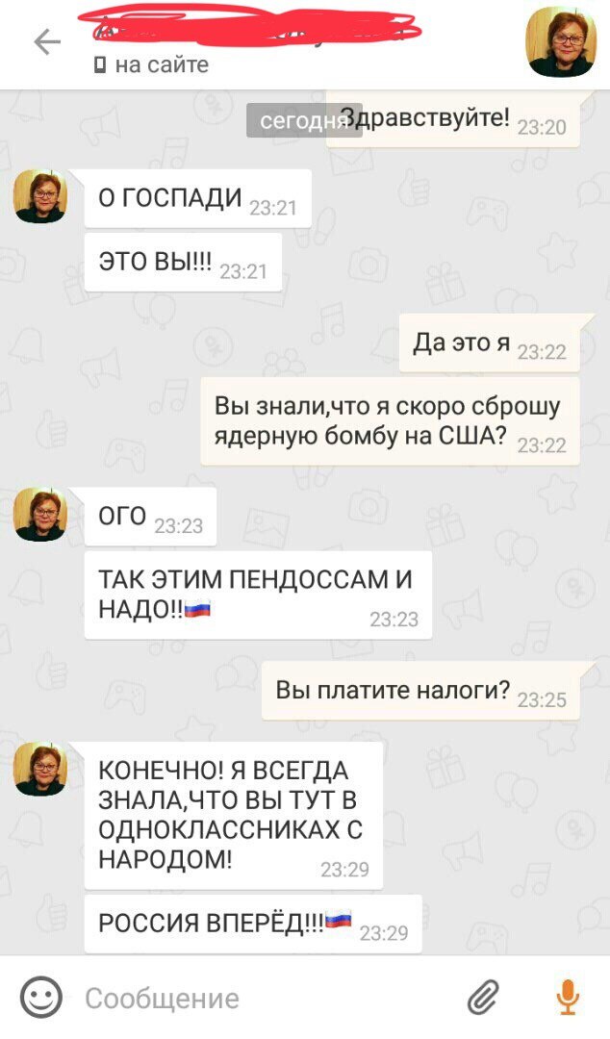The image size is (610, 1039).
Task: Tap the sender avatar beside КОНЕЧНО message
Action: point(40,769)
